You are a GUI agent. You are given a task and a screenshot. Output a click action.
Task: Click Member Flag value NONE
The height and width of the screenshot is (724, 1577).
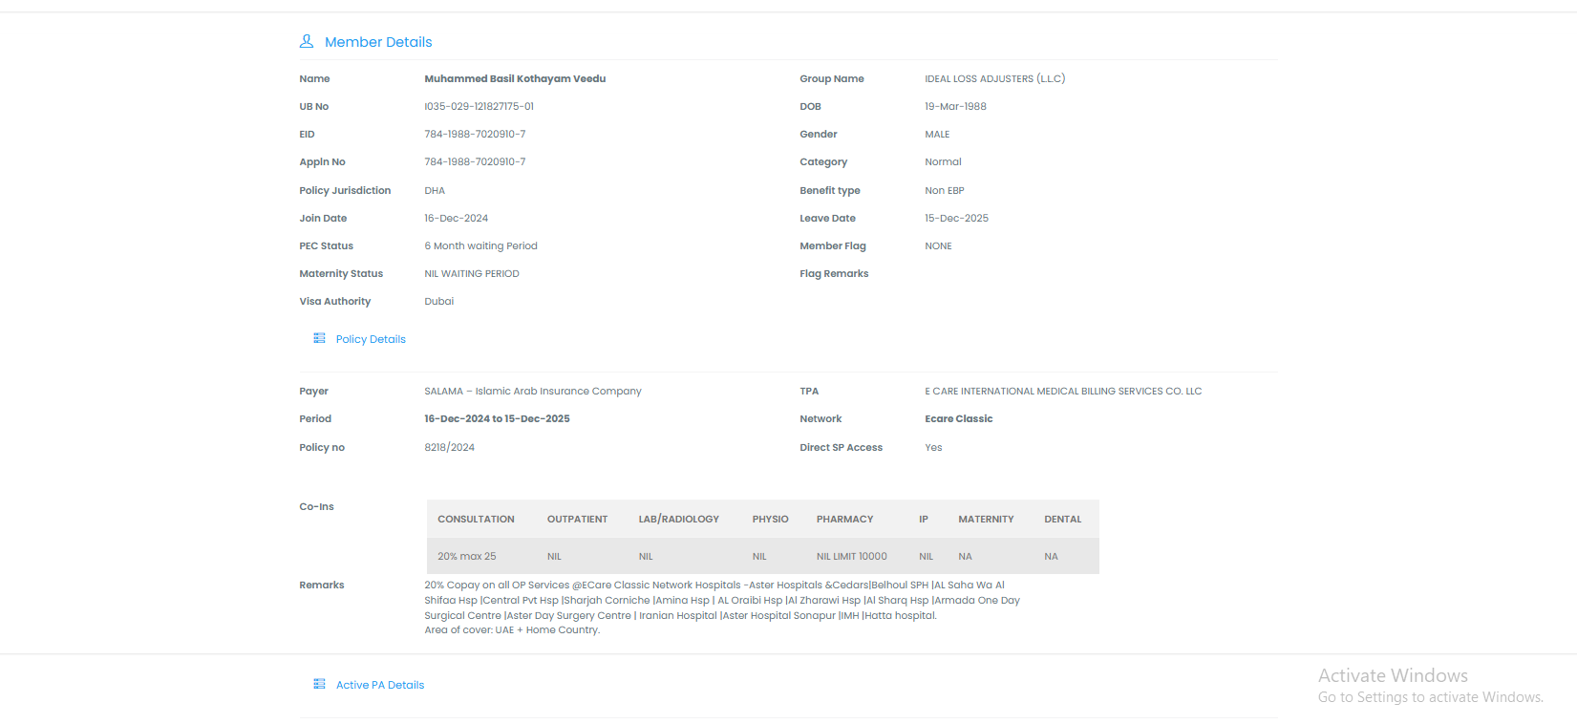938,245
